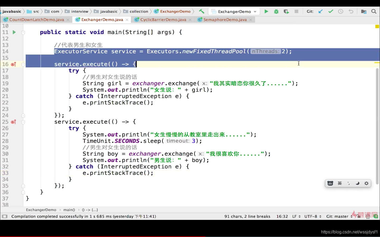Click the 'Compilation completed successfully' status message
Viewport: 380px width, 237px height.
(84, 216)
